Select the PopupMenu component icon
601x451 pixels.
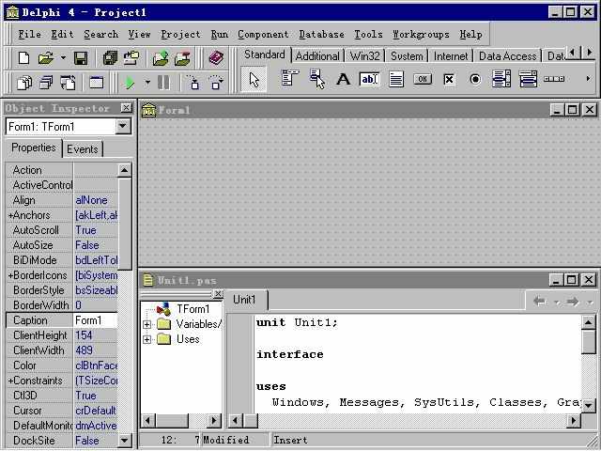(x=316, y=79)
